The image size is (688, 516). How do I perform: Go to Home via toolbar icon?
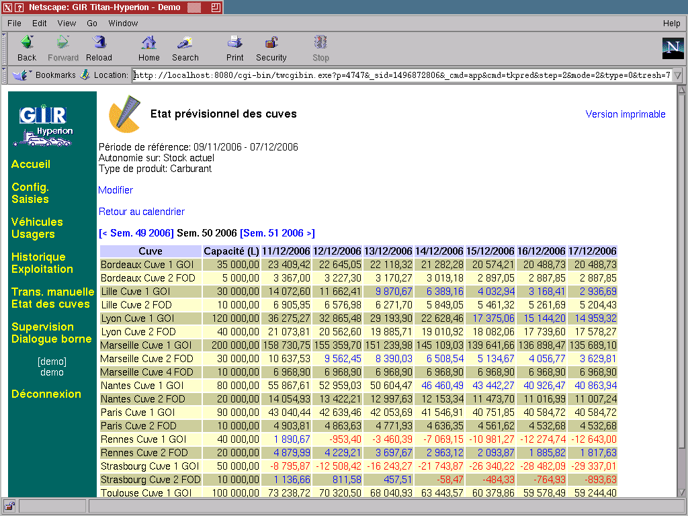tap(148, 42)
